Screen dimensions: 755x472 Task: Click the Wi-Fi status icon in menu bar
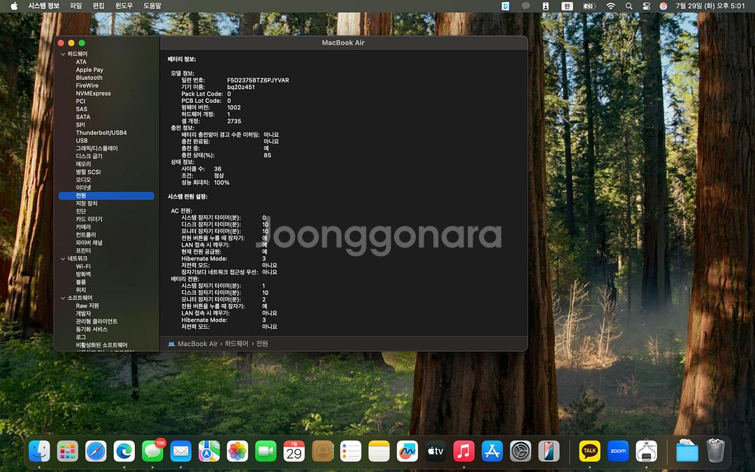(x=610, y=6)
